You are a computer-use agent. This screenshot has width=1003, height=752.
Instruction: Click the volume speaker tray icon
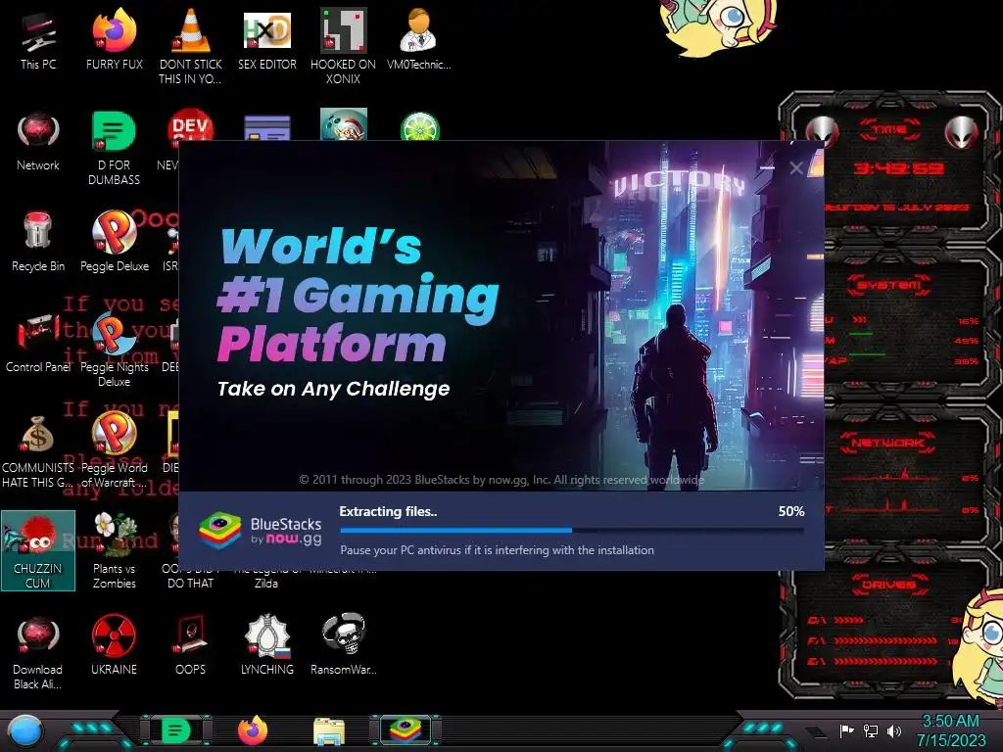click(x=893, y=730)
